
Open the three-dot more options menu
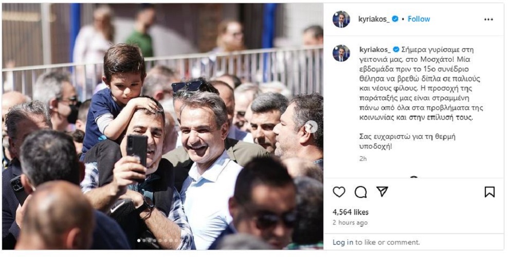[488, 20]
